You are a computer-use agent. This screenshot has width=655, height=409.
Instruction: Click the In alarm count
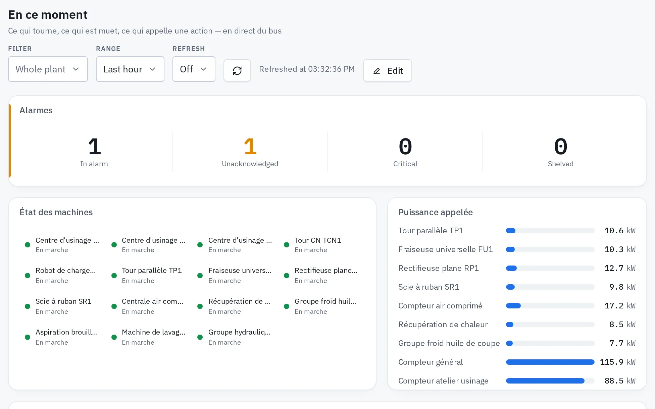point(94,147)
